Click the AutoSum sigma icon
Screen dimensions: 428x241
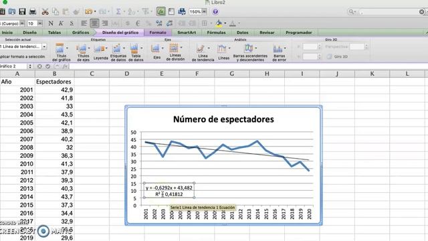(x=118, y=11)
